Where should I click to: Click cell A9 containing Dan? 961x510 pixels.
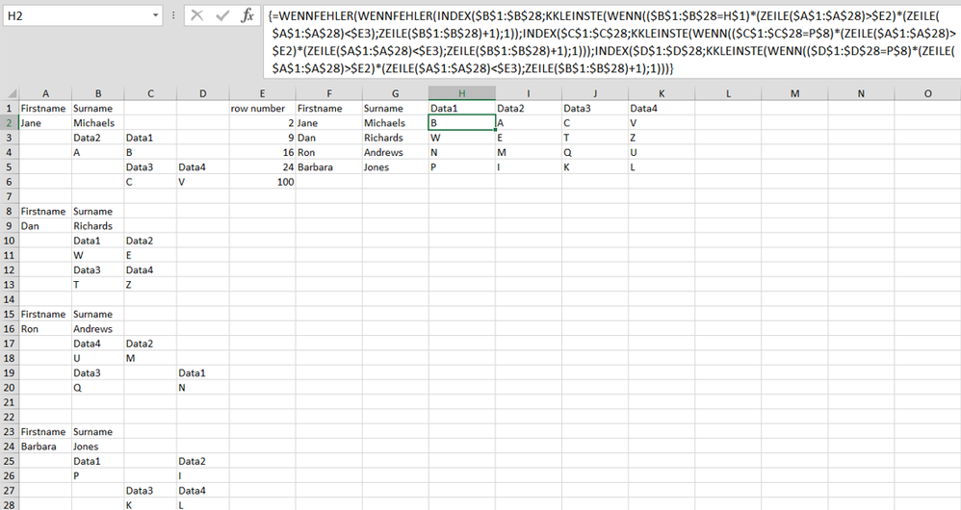pyautogui.click(x=45, y=226)
